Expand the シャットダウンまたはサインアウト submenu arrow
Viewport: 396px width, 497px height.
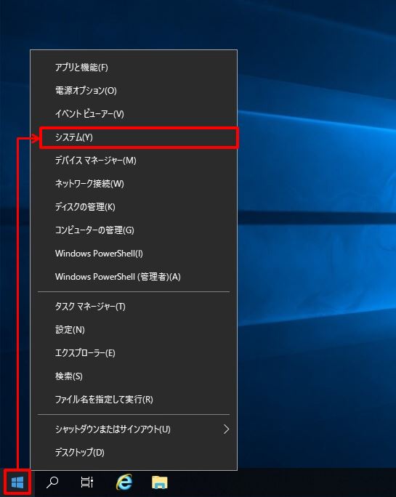click(x=226, y=429)
